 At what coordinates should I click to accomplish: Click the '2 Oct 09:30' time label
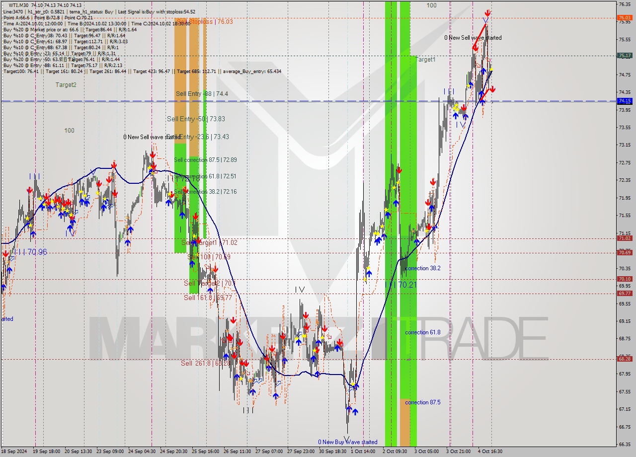click(395, 452)
